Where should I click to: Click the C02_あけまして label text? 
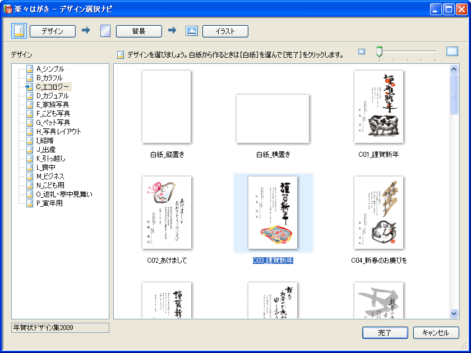pyautogui.click(x=167, y=261)
